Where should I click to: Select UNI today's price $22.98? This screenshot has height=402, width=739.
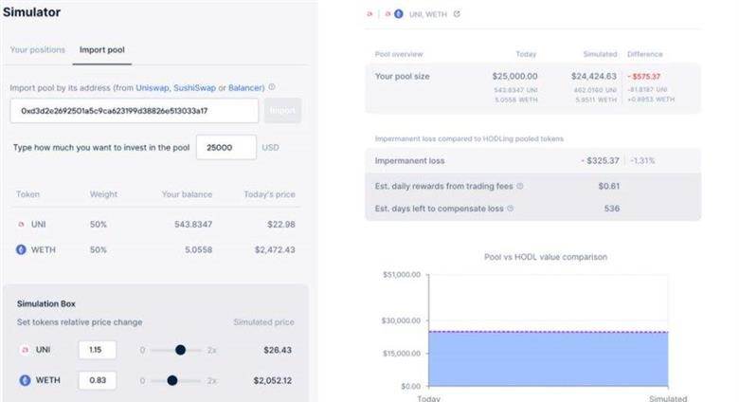(x=280, y=224)
